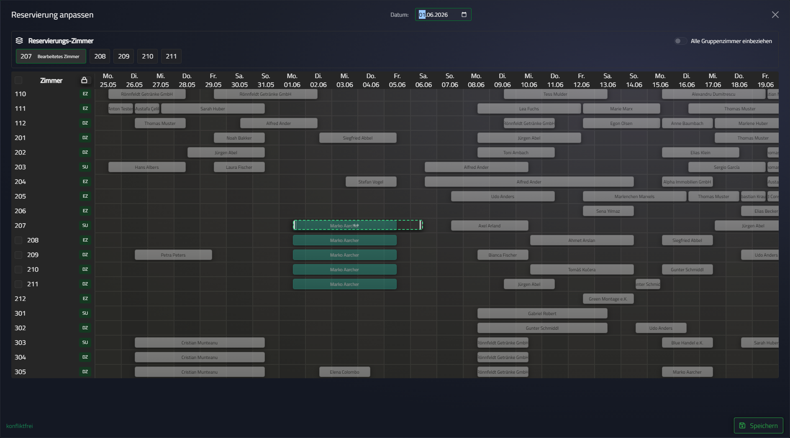790x438 pixels.
Task: Open the Elena Colombo reservation in room 305
Action: point(344,372)
